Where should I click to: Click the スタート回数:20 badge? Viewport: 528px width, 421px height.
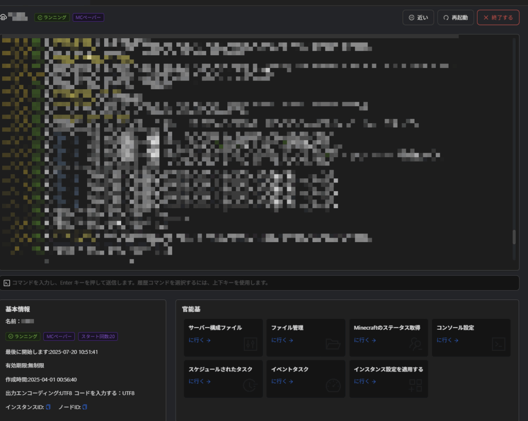[x=98, y=336]
